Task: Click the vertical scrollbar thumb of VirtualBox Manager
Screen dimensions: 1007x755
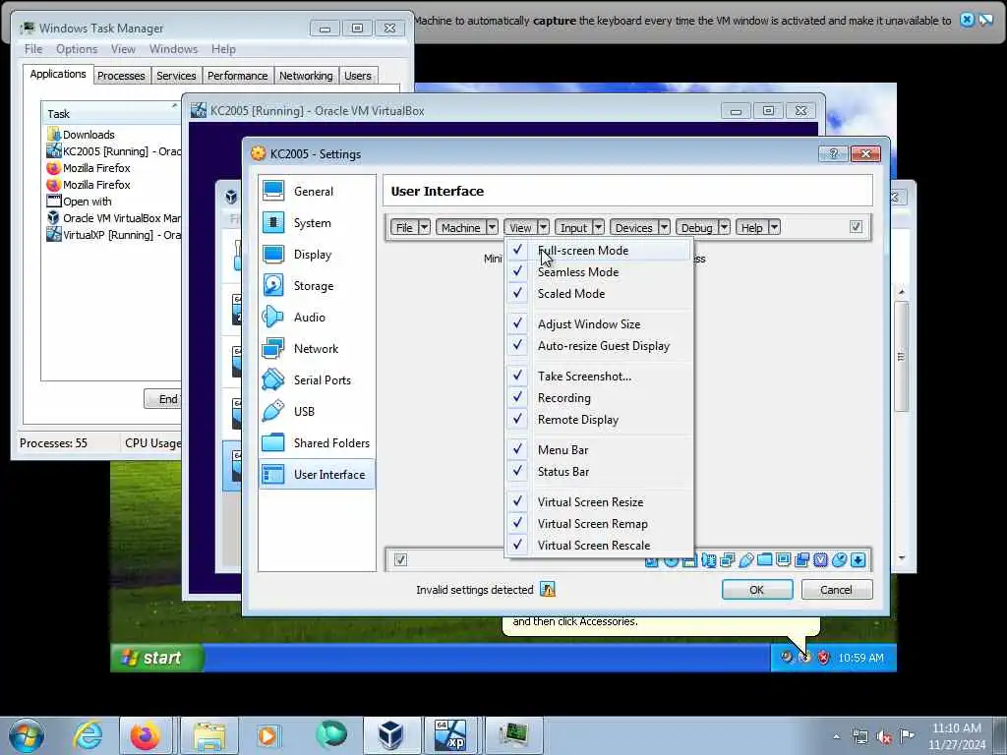Action: point(901,356)
